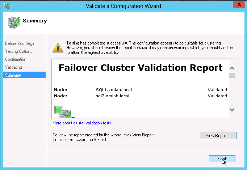This screenshot has height=170, width=247.
Task: Select the Confirmation step in sidebar
Action: point(16,59)
